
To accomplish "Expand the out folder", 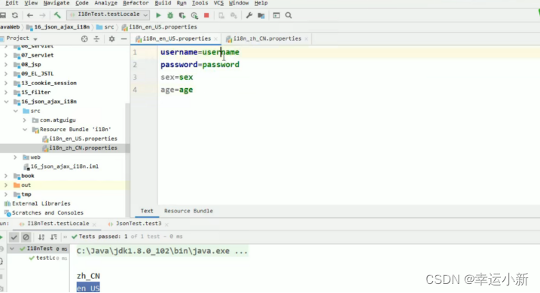I will point(6,185).
